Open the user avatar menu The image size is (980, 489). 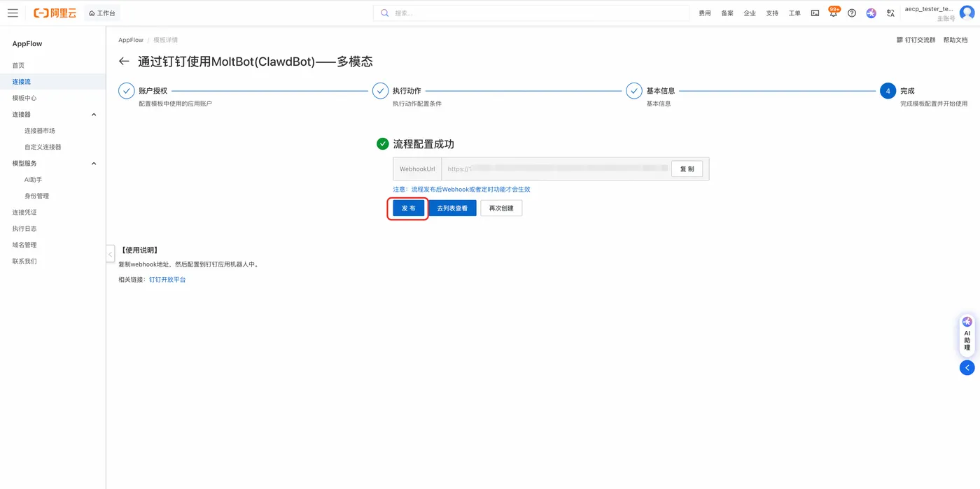click(967, 13)
